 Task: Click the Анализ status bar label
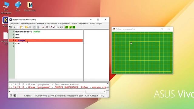[x=28, y=96]
